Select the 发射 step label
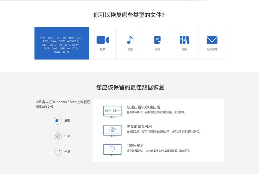The height and width of the screenshot is (174, 259). click(x=67, y=121)
